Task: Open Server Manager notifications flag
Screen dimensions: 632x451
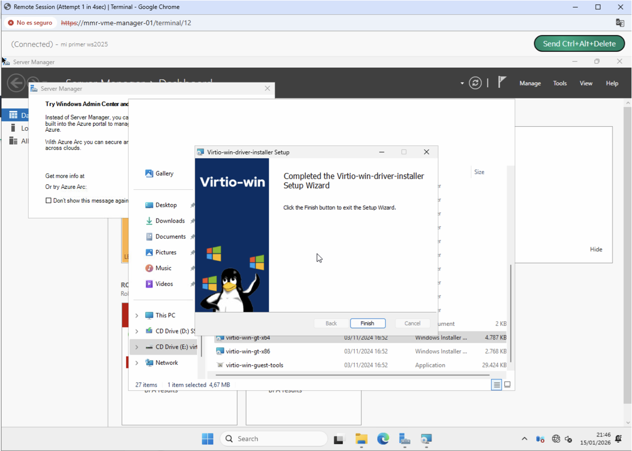Action: pyautogui.click(x=502, y=83)
